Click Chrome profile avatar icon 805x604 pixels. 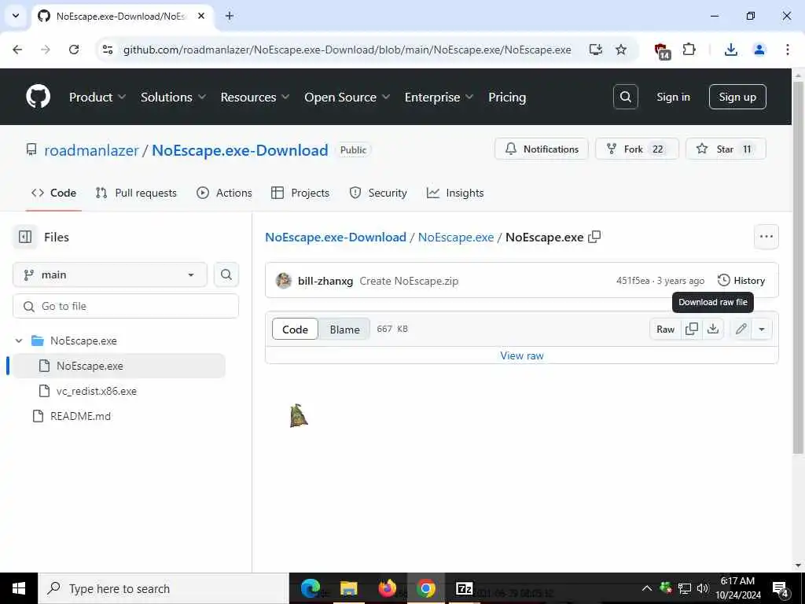tap(759, 50)
